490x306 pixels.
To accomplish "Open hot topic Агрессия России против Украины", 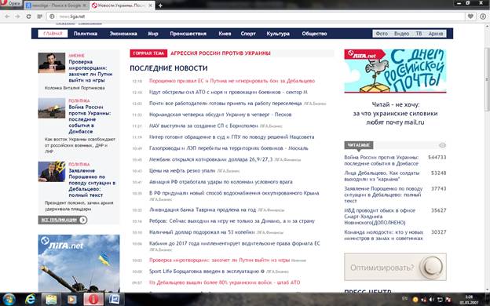I will point(221,53).
